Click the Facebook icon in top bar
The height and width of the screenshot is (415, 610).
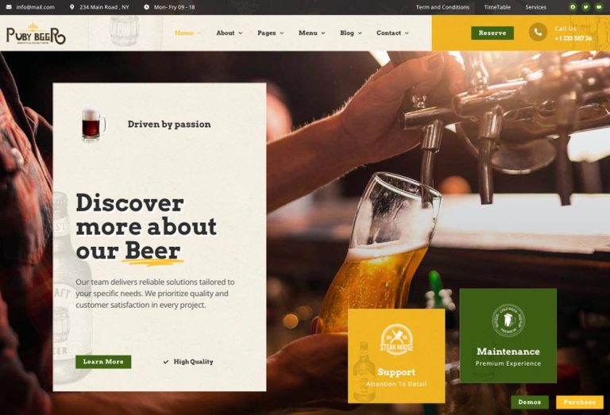[573, 7]
